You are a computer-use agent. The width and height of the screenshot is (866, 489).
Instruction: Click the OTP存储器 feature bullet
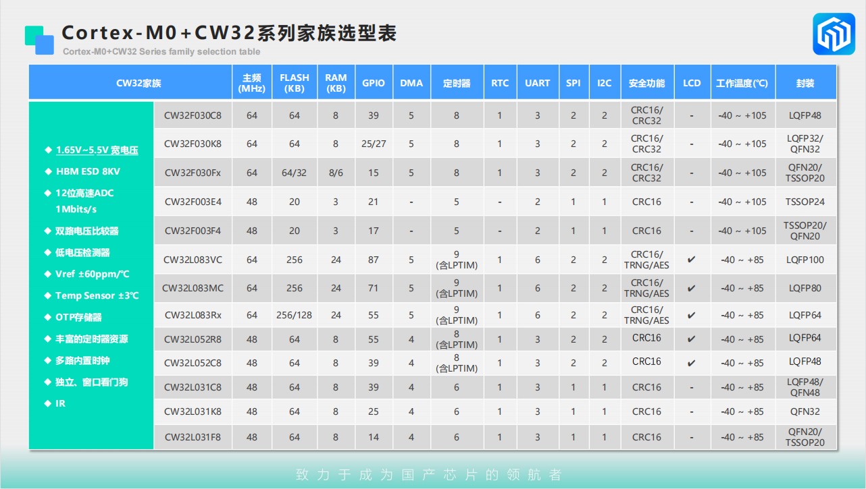(74, 317)
